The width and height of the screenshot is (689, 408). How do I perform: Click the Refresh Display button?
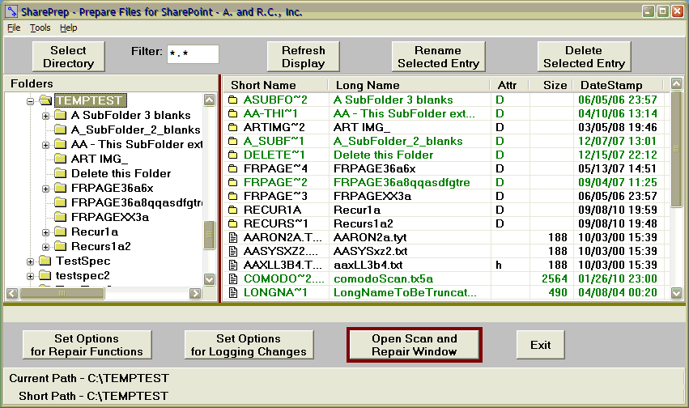coord(303,57)
